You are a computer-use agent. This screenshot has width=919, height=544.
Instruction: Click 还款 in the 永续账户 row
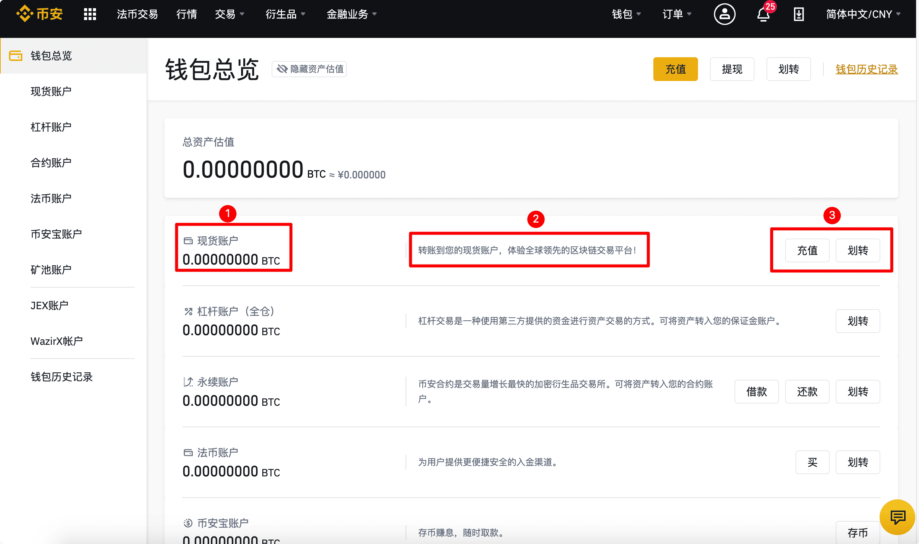(x=807, y=392)
